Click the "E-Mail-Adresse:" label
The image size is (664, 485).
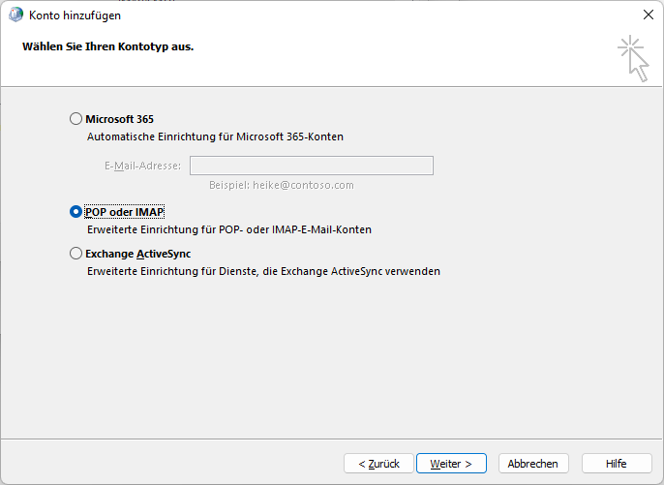[142, 167]
